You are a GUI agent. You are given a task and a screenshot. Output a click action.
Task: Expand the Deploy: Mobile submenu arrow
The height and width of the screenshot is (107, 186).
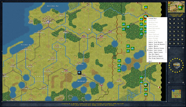coord(166,46)
